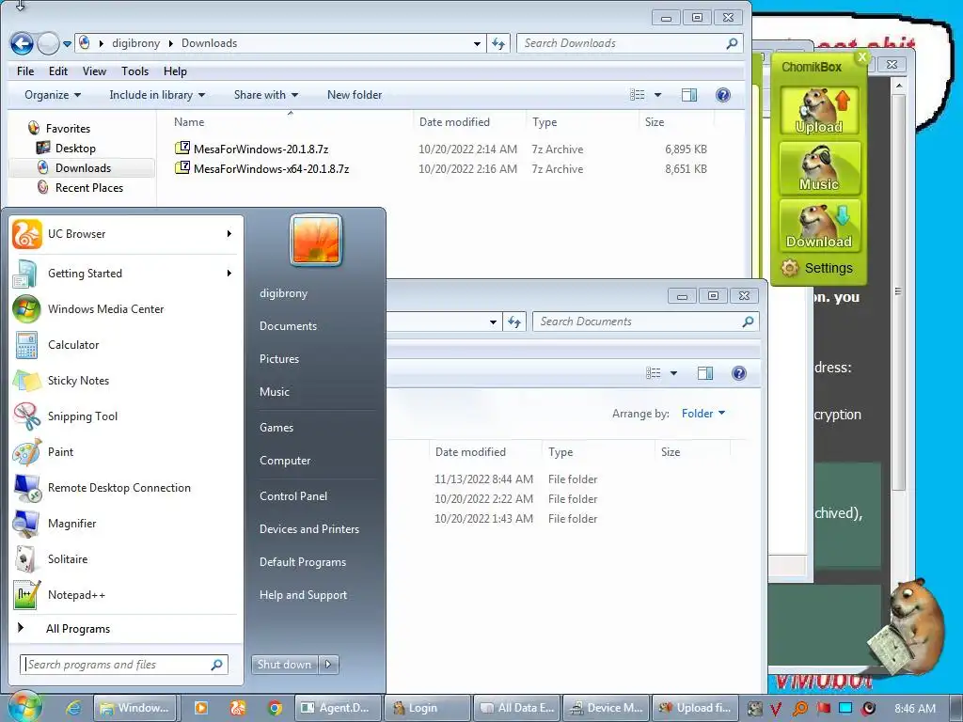
Task: Switch to Login taskbar window
Action: coord(427,708)
